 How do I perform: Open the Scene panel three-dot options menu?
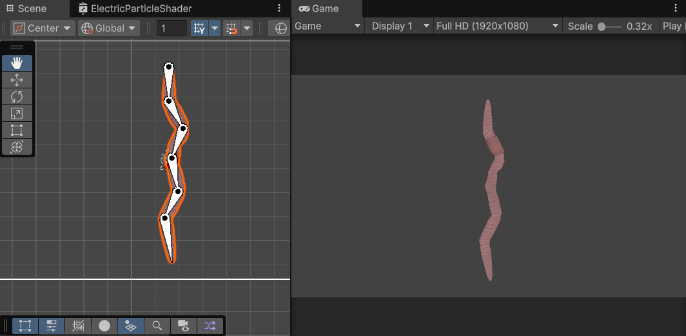pyautogui.click(x=279, y=8)
